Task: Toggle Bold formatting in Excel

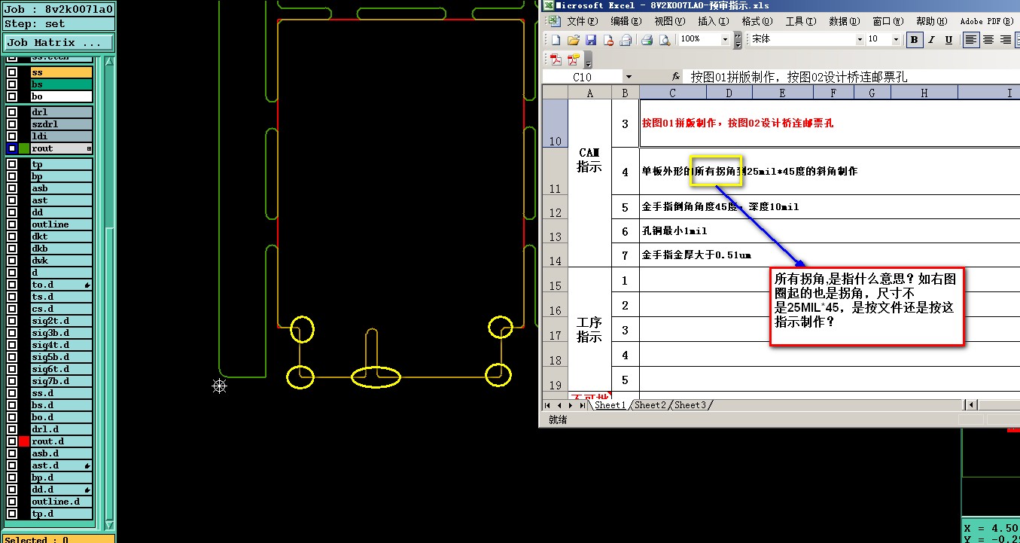Action: (915, 40)
